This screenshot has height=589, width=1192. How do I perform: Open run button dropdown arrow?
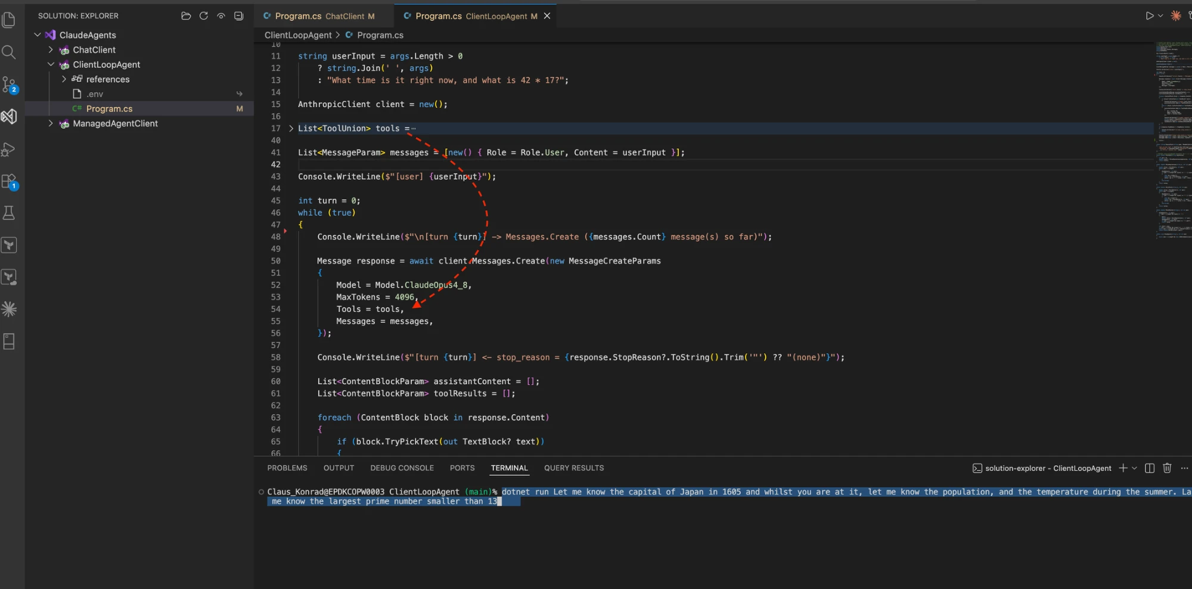tap(1160, 16)
